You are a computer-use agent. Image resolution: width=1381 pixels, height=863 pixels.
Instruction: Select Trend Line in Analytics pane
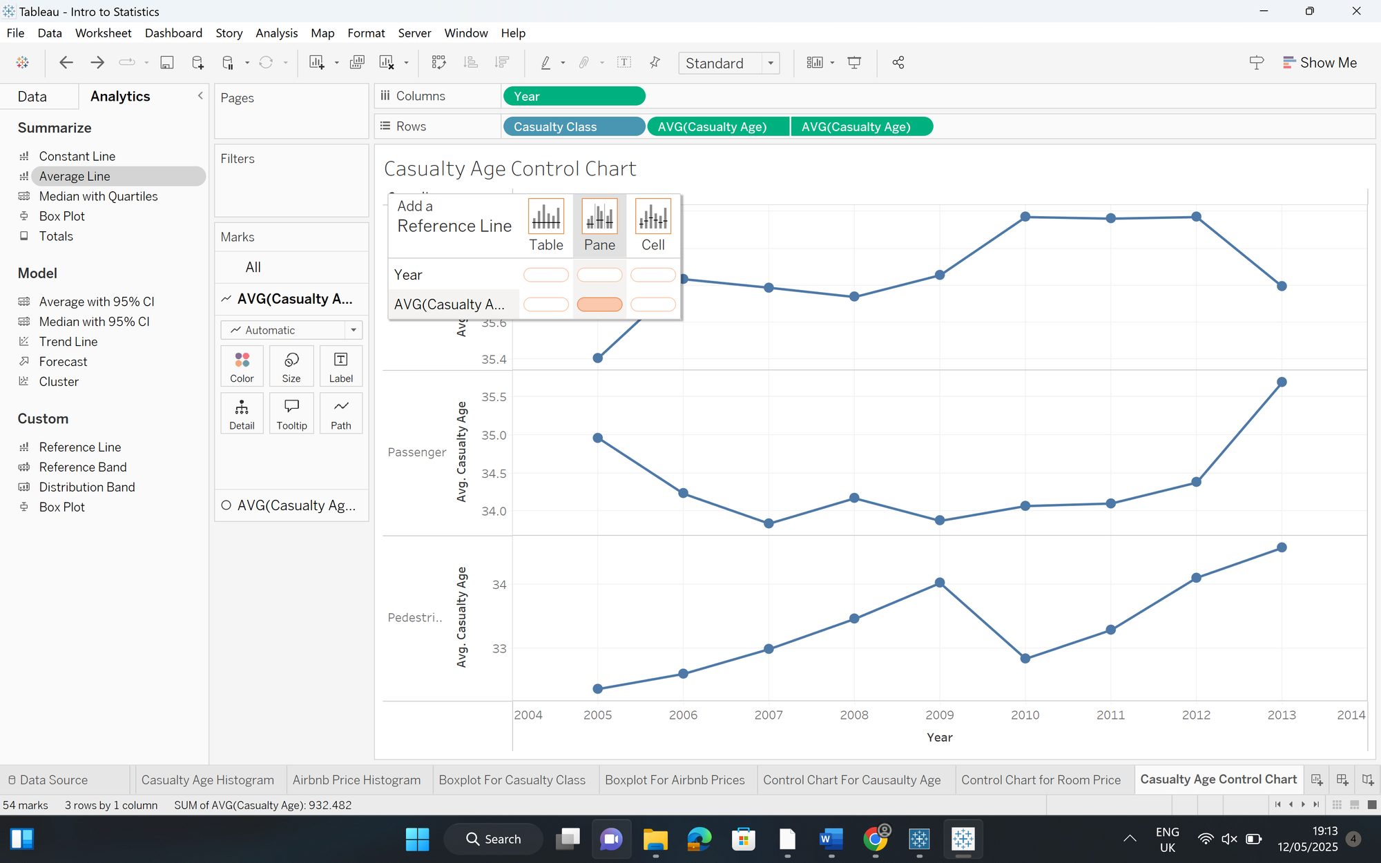coord(68,342)
